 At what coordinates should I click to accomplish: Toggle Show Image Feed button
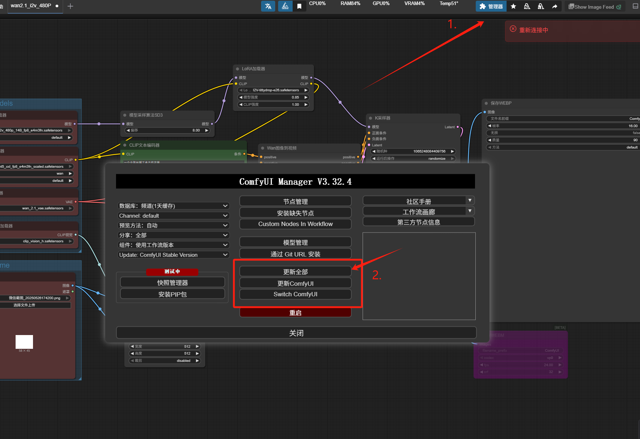[x=595, y=7]
